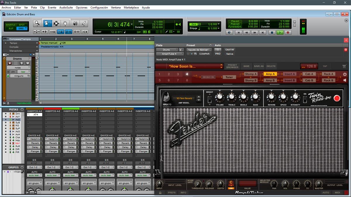This screenshot has height=197, width=351.
Task: Click the PRESET BROWSER button
Action: [232, 66]
